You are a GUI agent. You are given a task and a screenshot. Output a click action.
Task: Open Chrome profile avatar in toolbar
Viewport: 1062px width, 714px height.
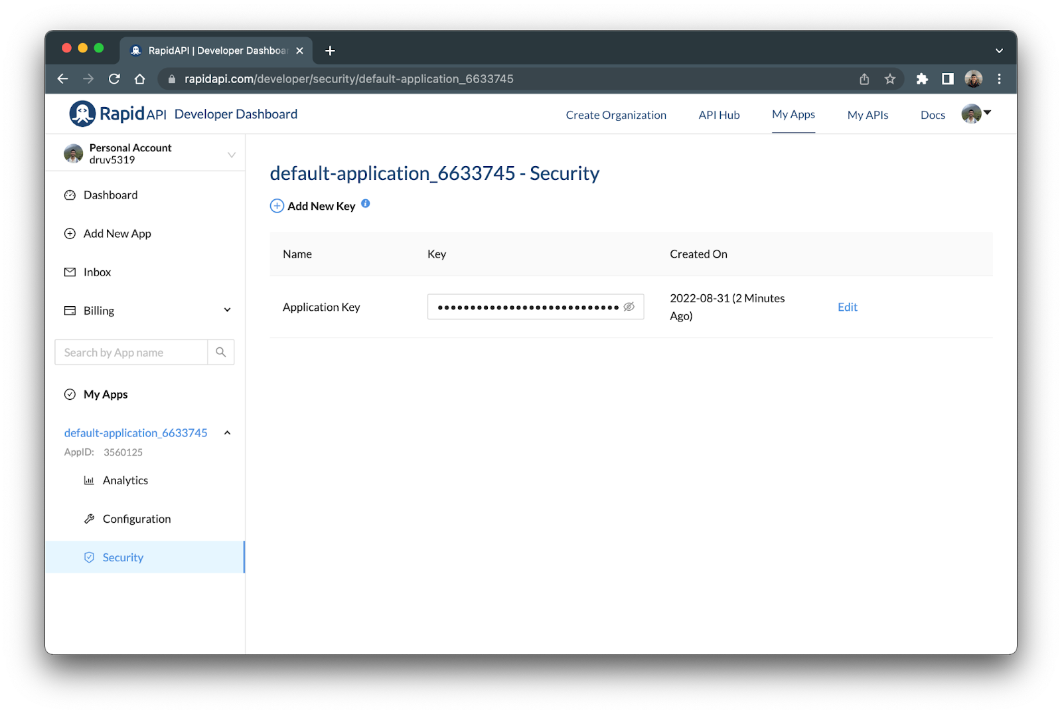click(974, 79)
